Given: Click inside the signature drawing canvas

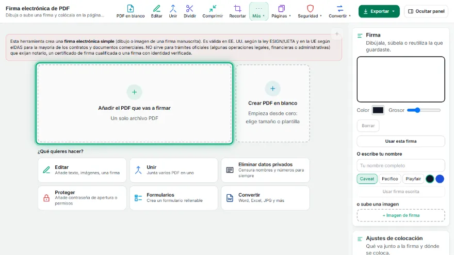Looking at the screenshot, I should point(401,79).
